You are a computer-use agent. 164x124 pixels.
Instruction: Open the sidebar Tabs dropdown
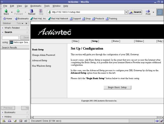[20, 23]
